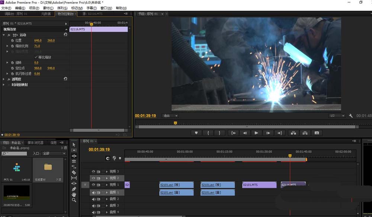Select the Slide tool
This screenshot has height=217, width=372.
coord(74,183)
